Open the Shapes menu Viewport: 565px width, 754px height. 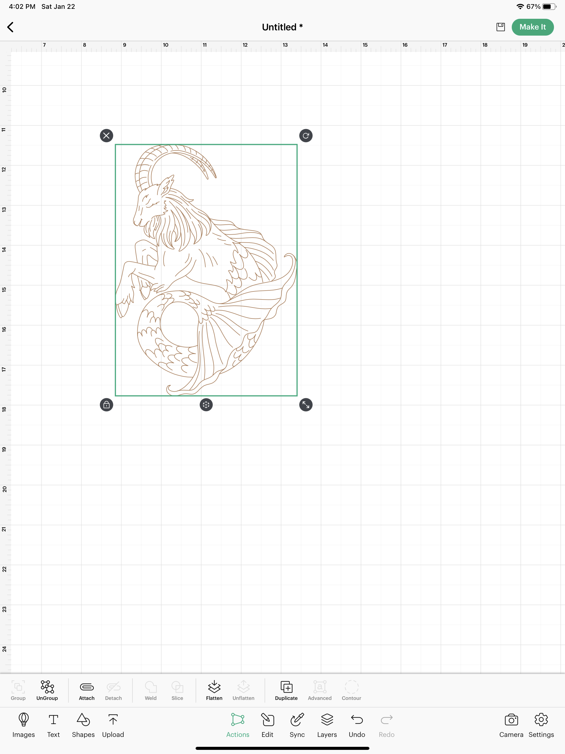point(83,725)
